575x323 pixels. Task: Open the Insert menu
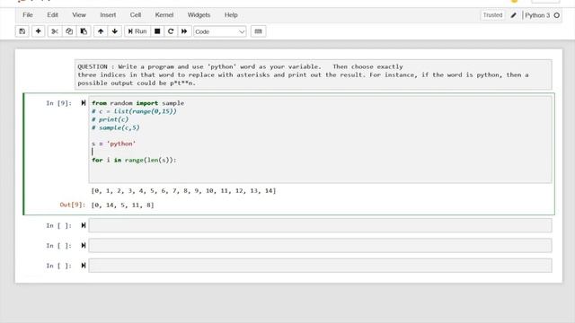tap(108, 15)
